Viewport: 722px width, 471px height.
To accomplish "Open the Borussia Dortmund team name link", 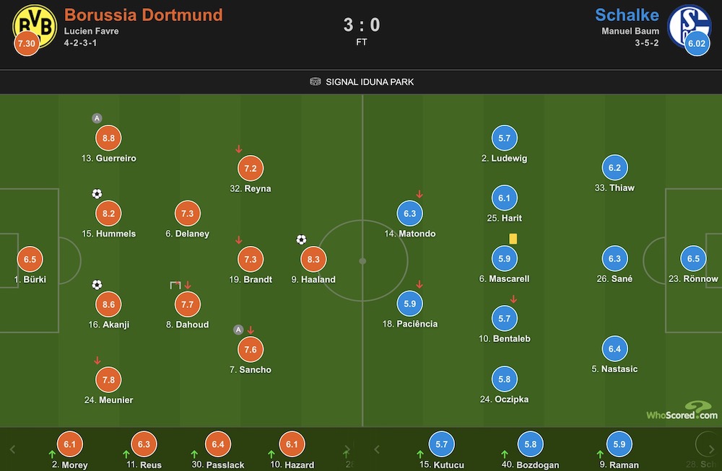I will point(143,14).
